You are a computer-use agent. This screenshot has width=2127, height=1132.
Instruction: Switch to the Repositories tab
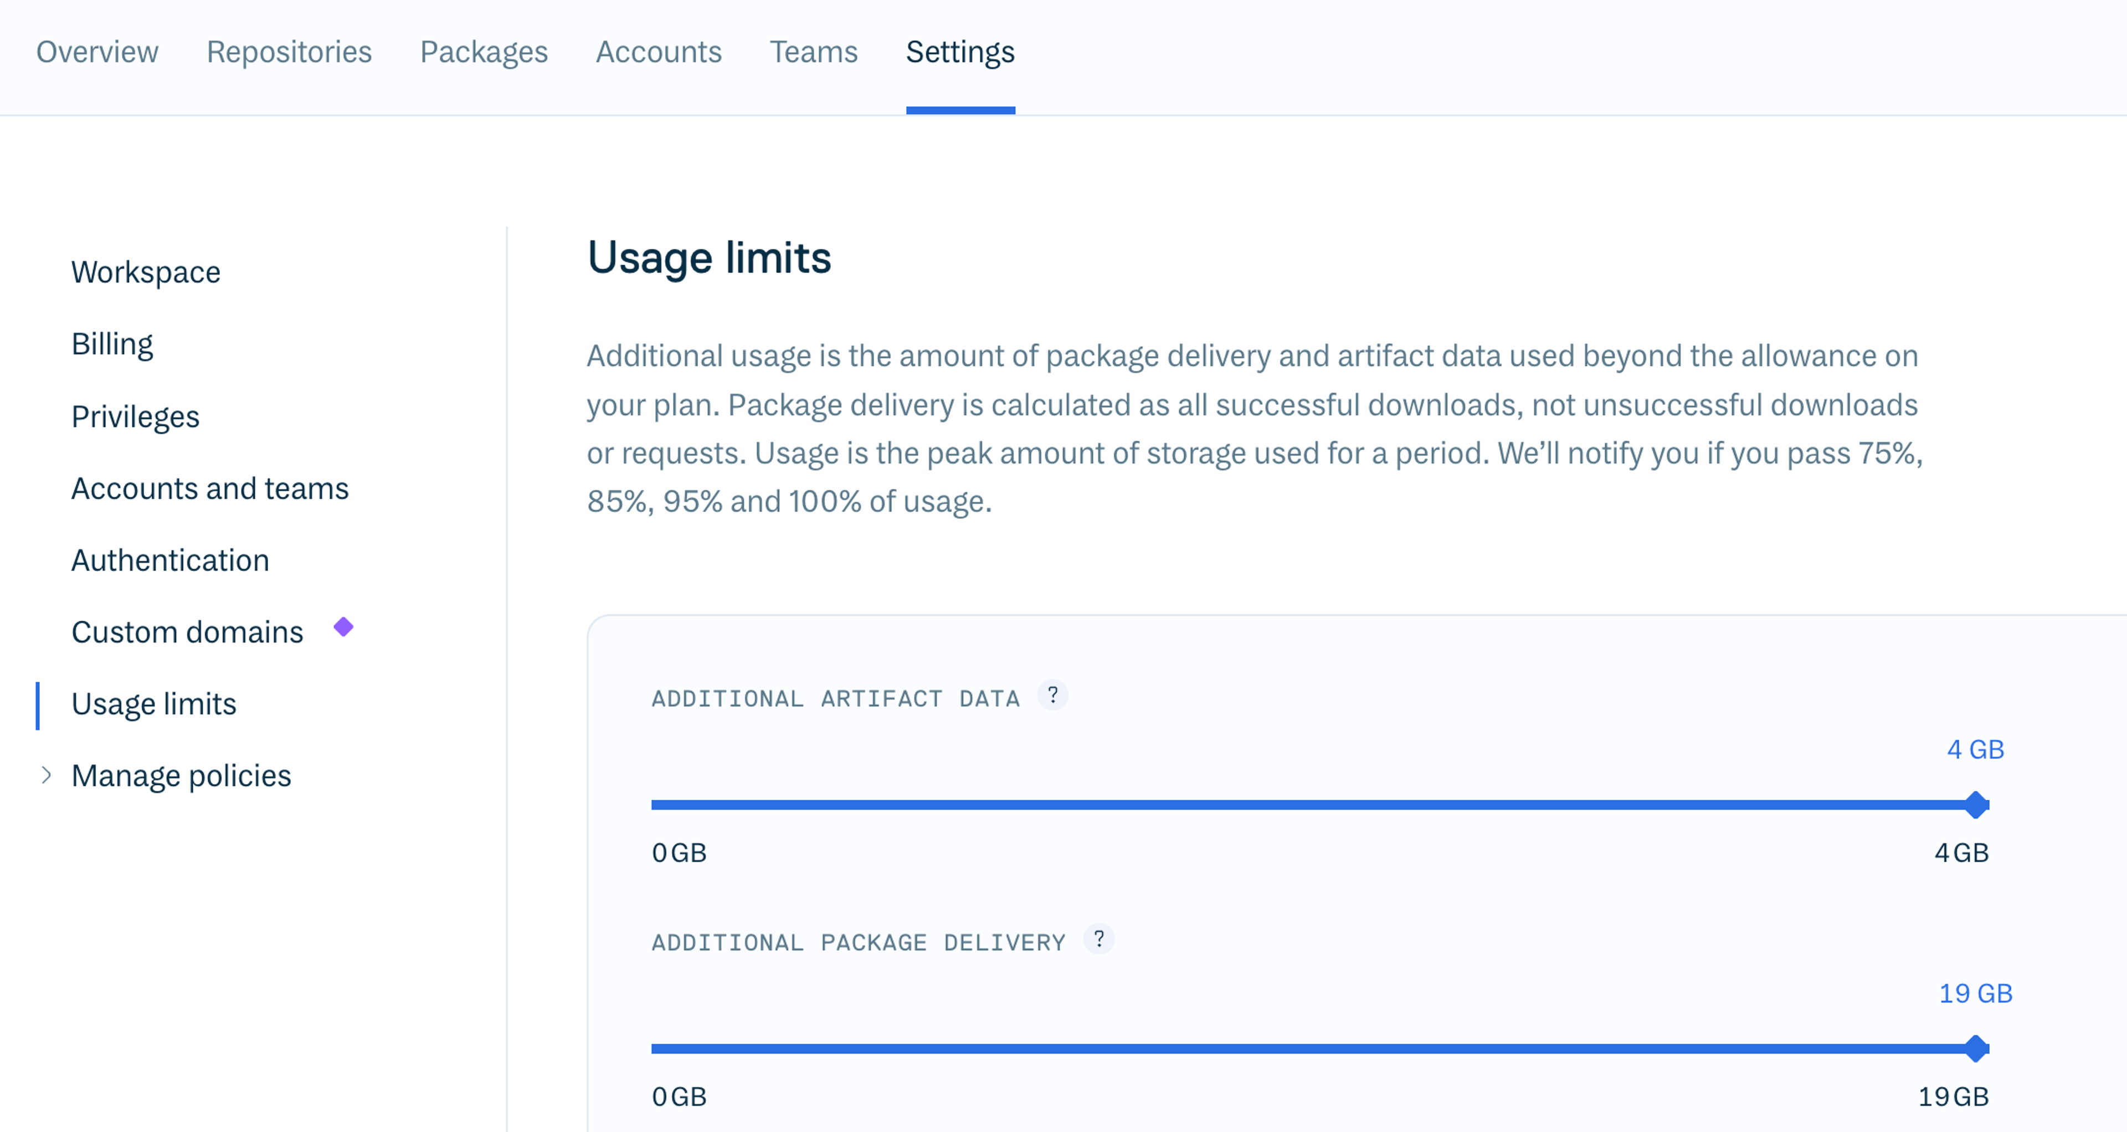[289, 52]
